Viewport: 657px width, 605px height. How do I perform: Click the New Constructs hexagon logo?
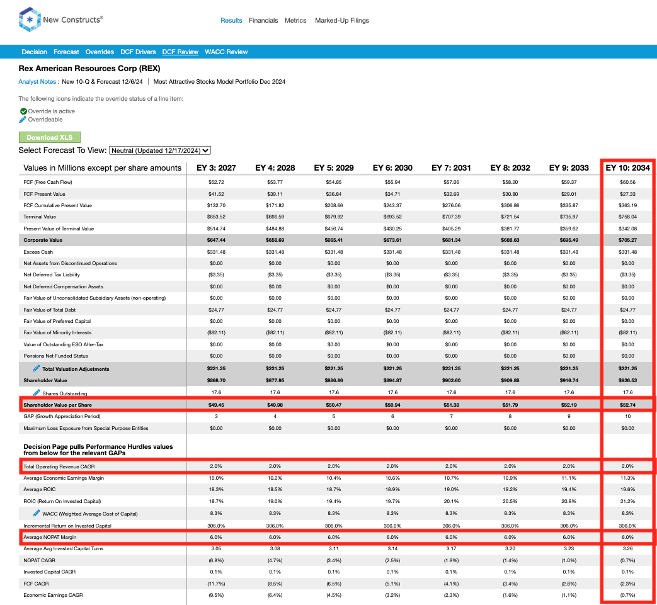pos(30,20)
